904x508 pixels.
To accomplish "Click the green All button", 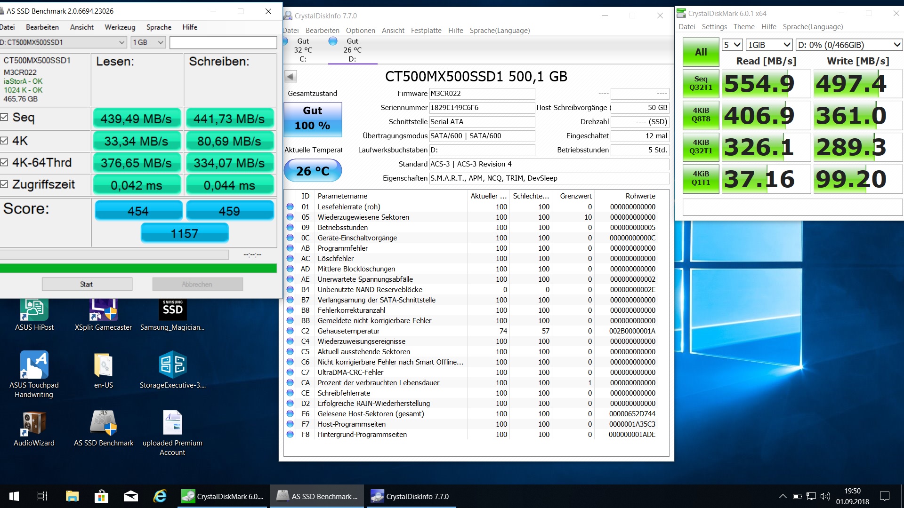I will tap(701, 52).
